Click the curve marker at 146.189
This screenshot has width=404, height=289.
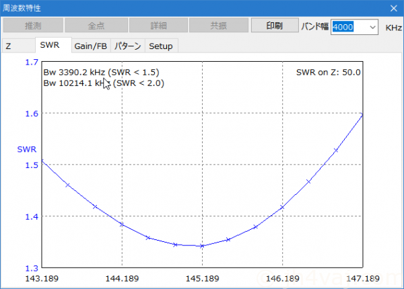[282, 207]
